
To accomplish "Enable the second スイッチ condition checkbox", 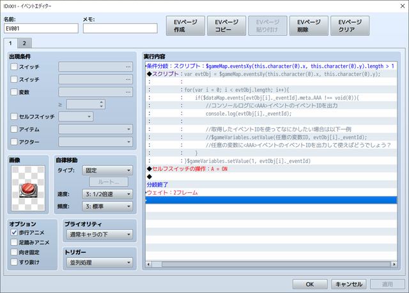I will click(x=14, y=79).
